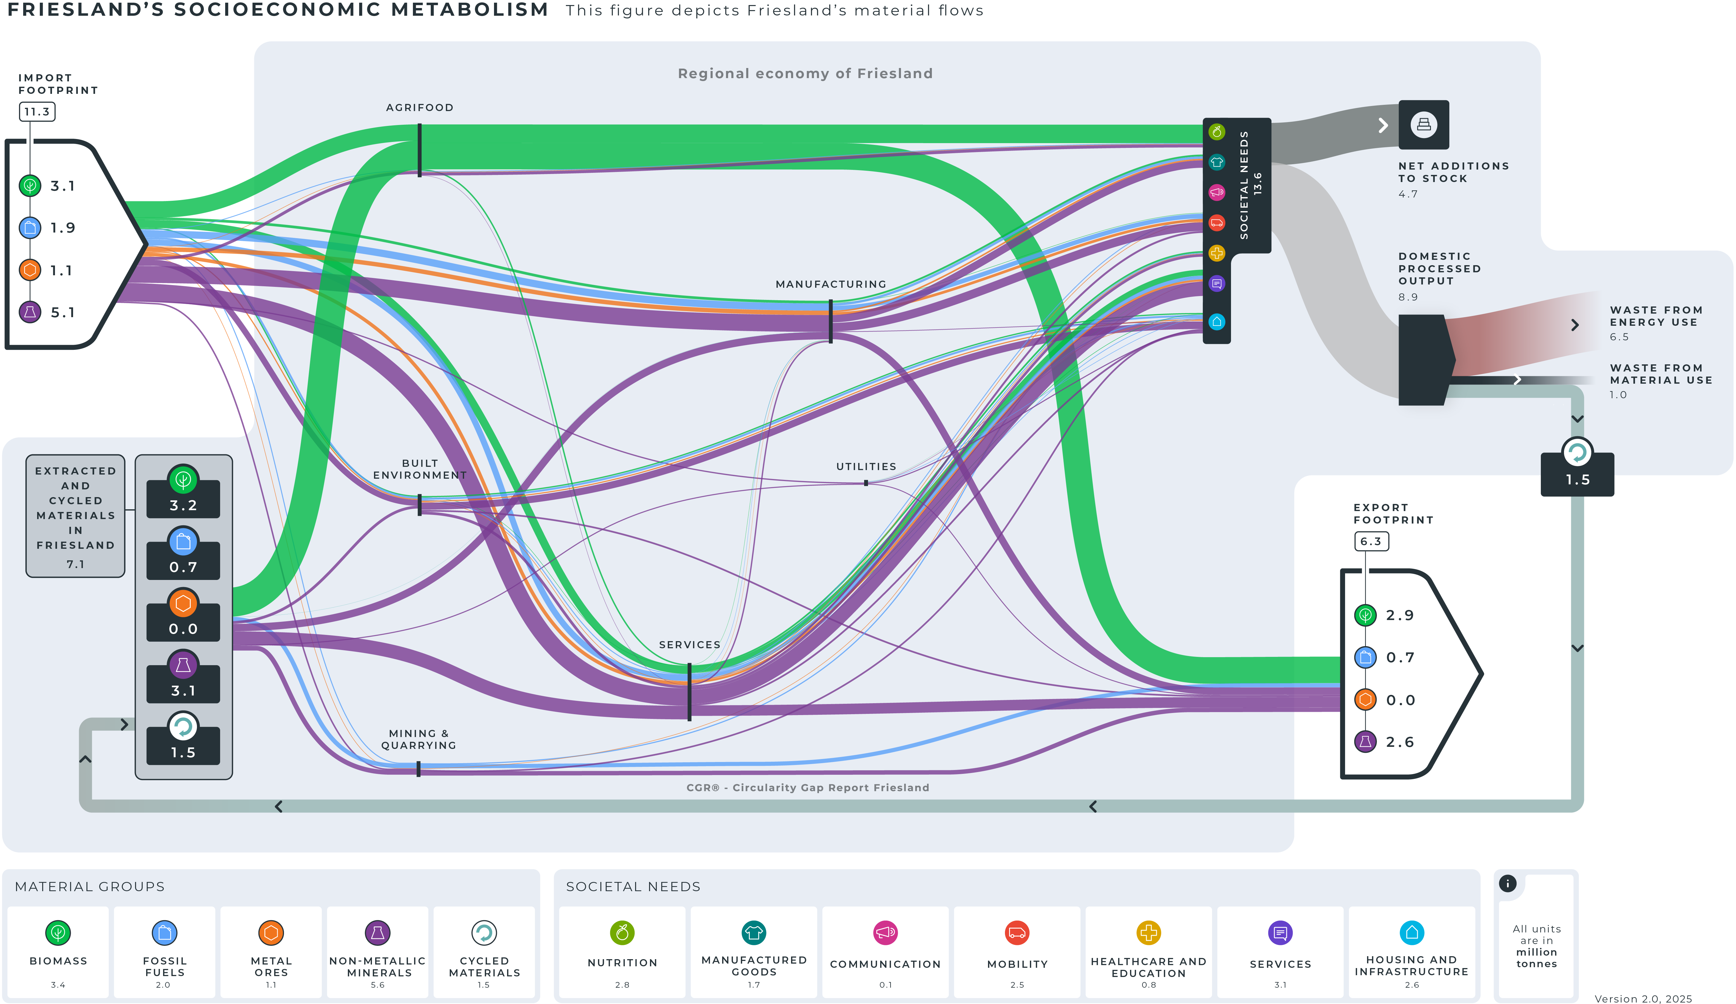1736x1004 pixels.
Task: Click the down chevron above cycled materials 1.5 box
Action: coord(1578,419)
